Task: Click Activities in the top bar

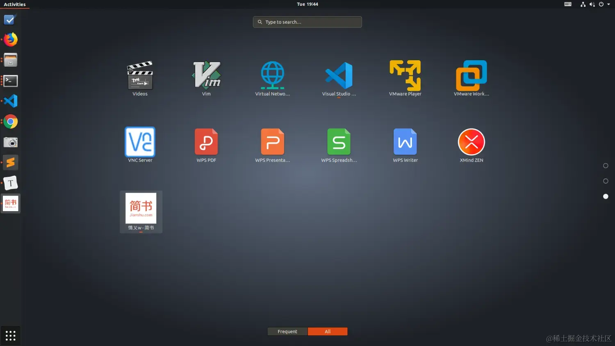Action: pos(15,4)
